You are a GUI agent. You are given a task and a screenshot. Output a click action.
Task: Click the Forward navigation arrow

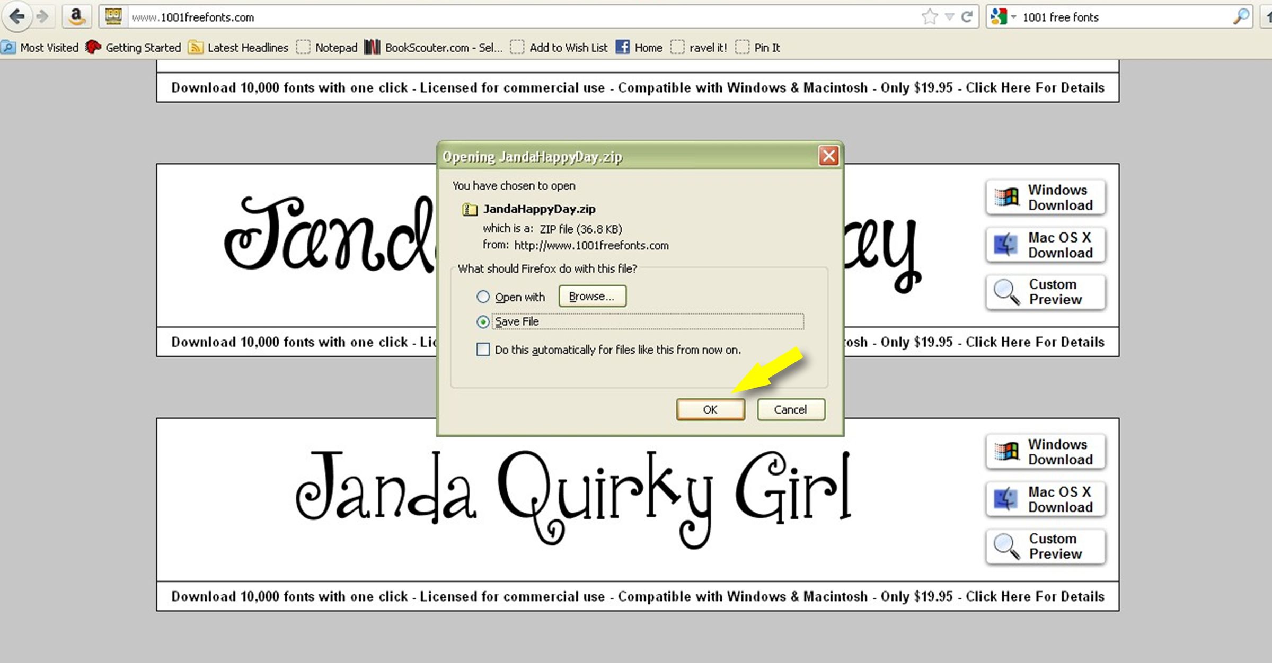[42, 17]
